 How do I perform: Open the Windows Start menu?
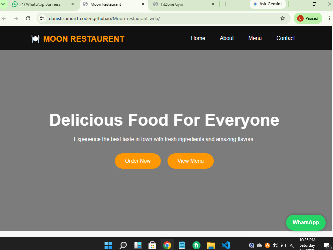click(x=108, y=245)
